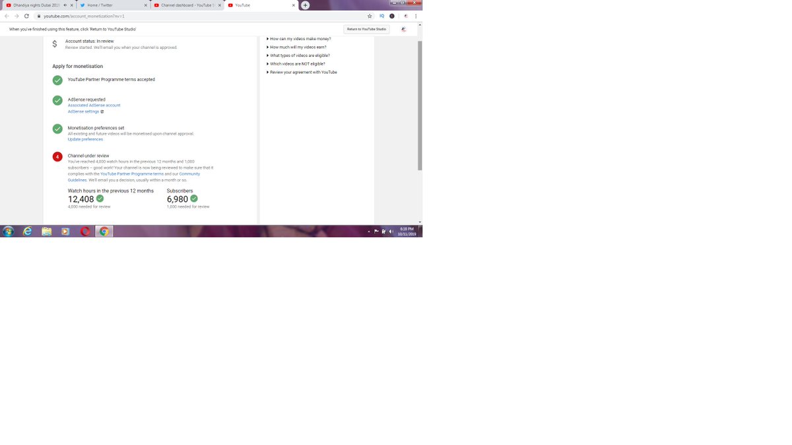Image resolution: width=792 pixels, height=445 pixels.
Task: Click the scrollbar up arrow
Action: tap(420, 24)
